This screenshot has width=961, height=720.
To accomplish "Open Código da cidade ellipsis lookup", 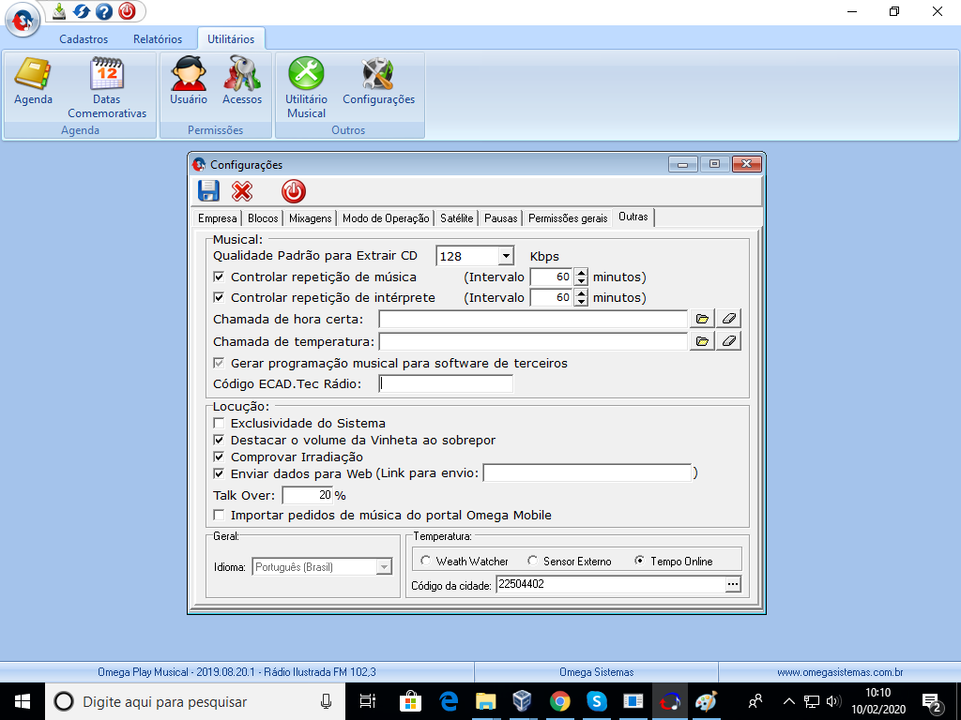I will point(733,585).
